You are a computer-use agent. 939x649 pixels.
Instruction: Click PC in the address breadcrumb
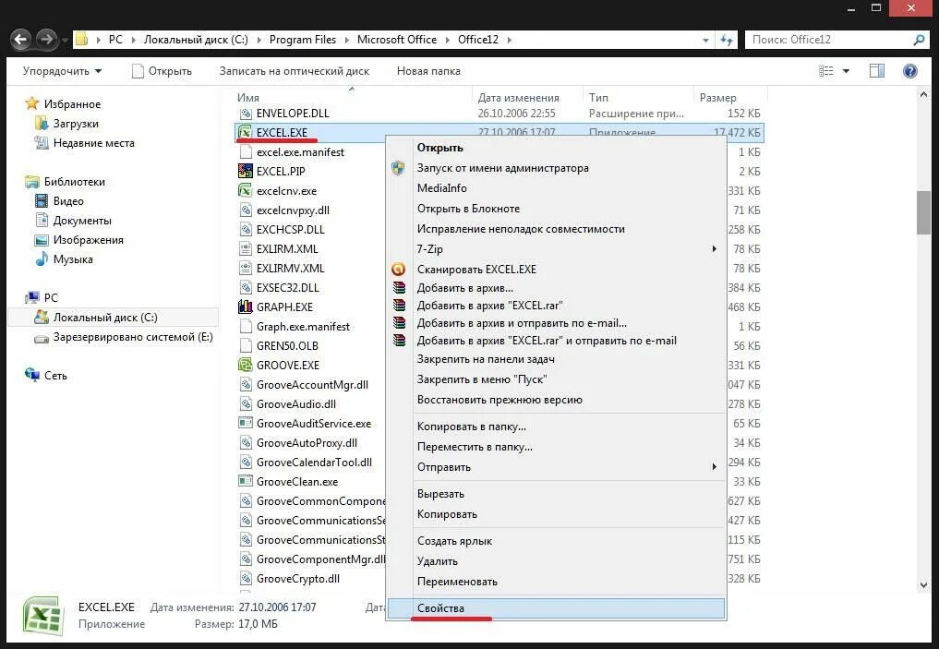(x=115, y=40)
